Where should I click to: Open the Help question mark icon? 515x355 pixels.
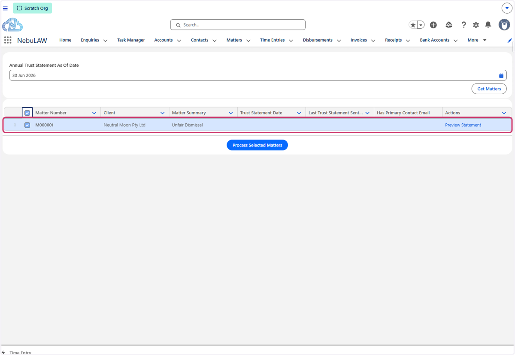coord(463,25)
